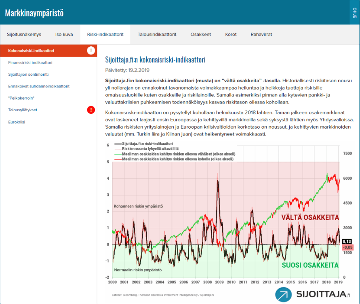Viewport: 360px width, 304px height.
Task: Click the red alert icon beside Talousyllätykset
Action: pos(91,110)
